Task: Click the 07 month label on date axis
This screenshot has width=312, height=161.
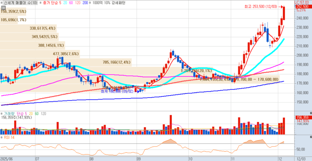Action: (x=37, y=159)
